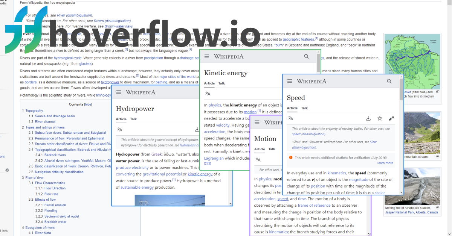Jump to Ecosystem of rivers section
452x236 pixels.
(x=40, y=228)
